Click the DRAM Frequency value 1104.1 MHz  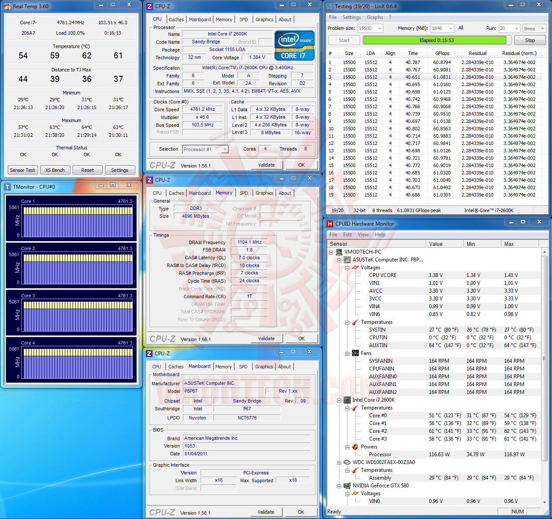pos(249,242)
